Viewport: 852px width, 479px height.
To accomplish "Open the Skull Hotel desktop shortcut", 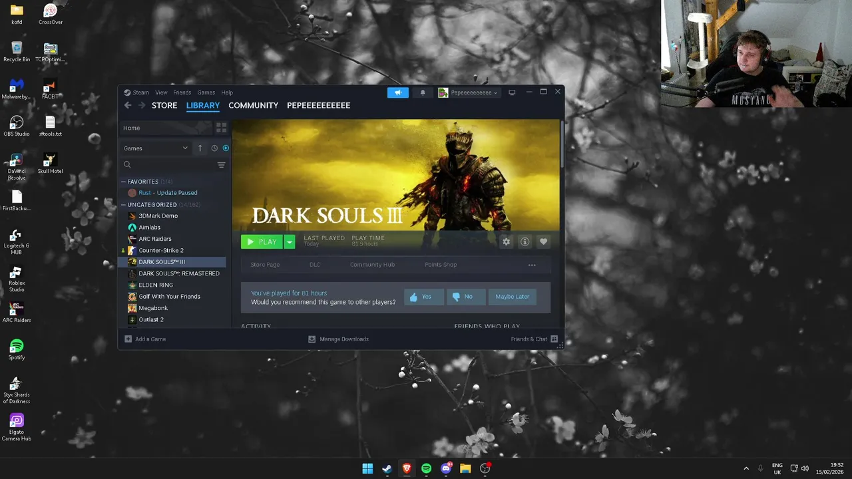I will pyautogui.click(x=50, y=163).
